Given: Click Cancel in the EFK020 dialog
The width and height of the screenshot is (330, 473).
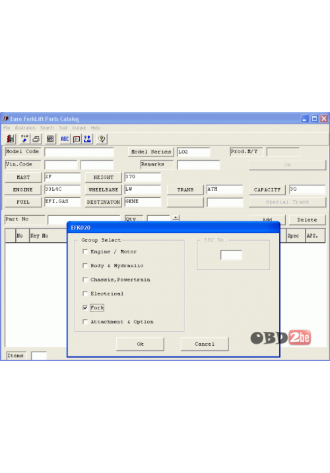Looking at the screenshot, I should click(205, 344).
